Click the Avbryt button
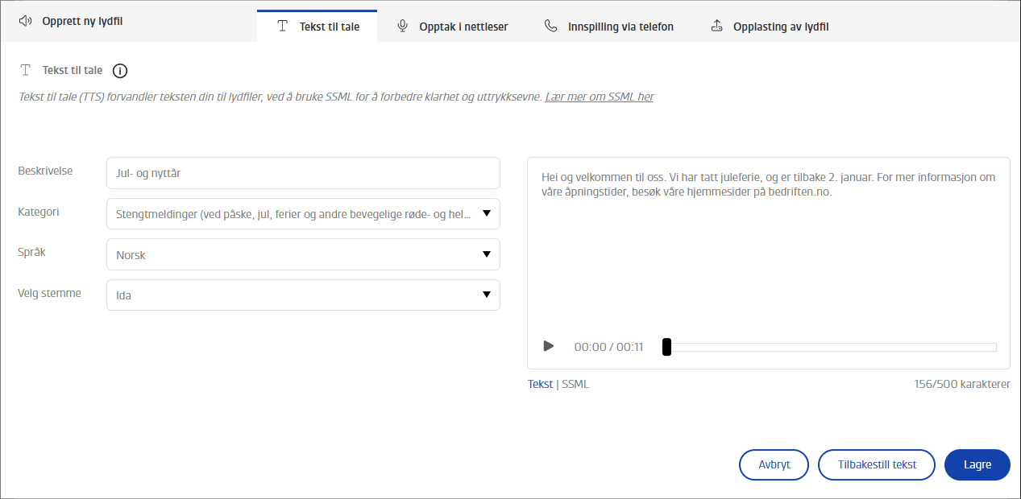The image size is (1021, 499). click(x=774, y=464)
